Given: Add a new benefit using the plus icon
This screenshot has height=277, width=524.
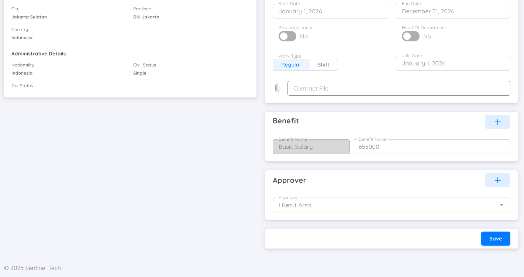Looking at the screenshot, I should [497, 122].
